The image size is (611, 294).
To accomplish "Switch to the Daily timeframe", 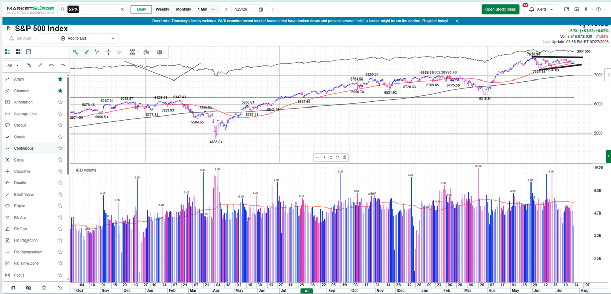I will (x=141, y=9).
